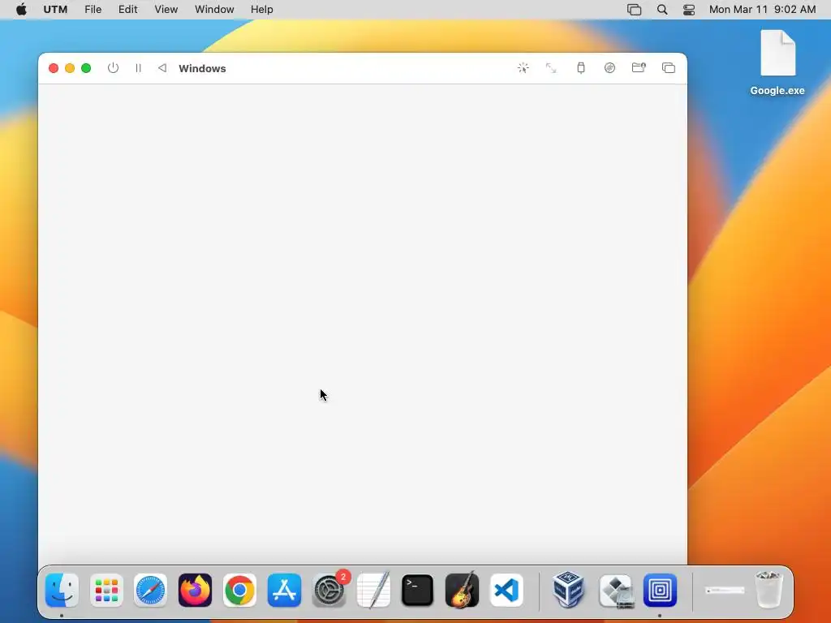Open the Edit menu
The width and height of the screenshot is (831, 623).
pos(127,10)
